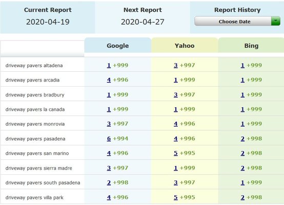Open Google rank 6 link for pasadena
Screen dimensions: 284x205
[x=109, y=138]
